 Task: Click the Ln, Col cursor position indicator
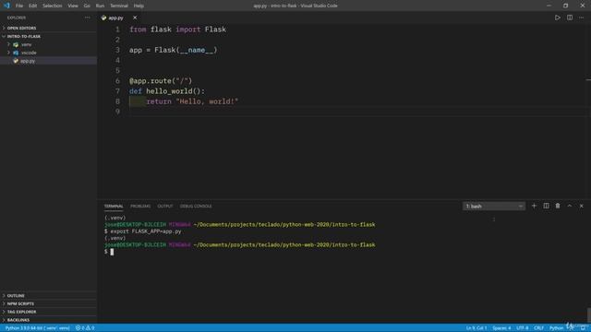tap(476, 328)
